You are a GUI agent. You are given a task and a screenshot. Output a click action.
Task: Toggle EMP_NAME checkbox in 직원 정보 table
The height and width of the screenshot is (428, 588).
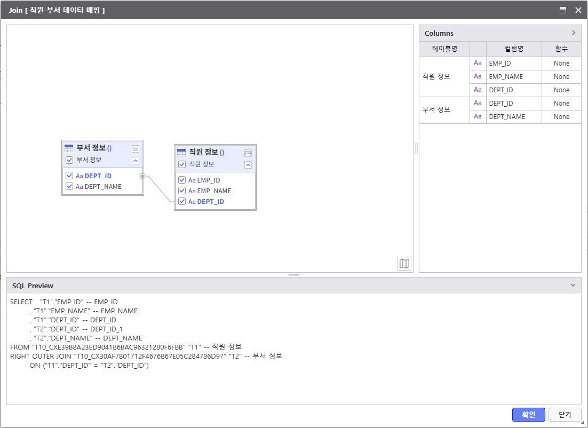pyautogui.click(x=182, y=191)
